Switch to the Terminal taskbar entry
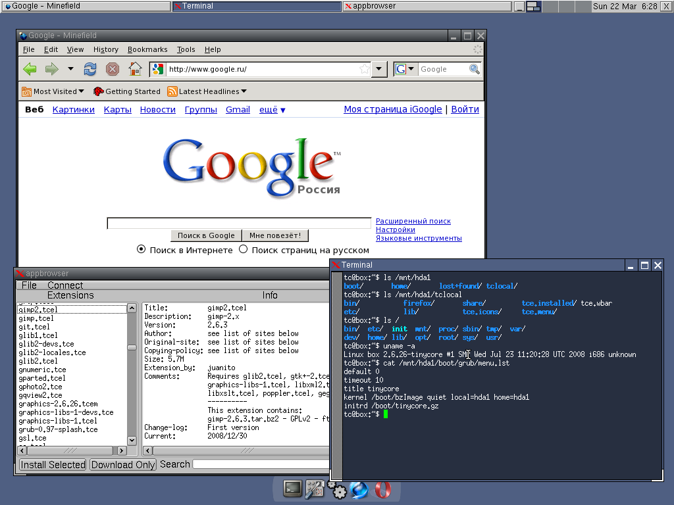Image resolution: width=674 pixels, height=505 pixels. coord(257,6)
